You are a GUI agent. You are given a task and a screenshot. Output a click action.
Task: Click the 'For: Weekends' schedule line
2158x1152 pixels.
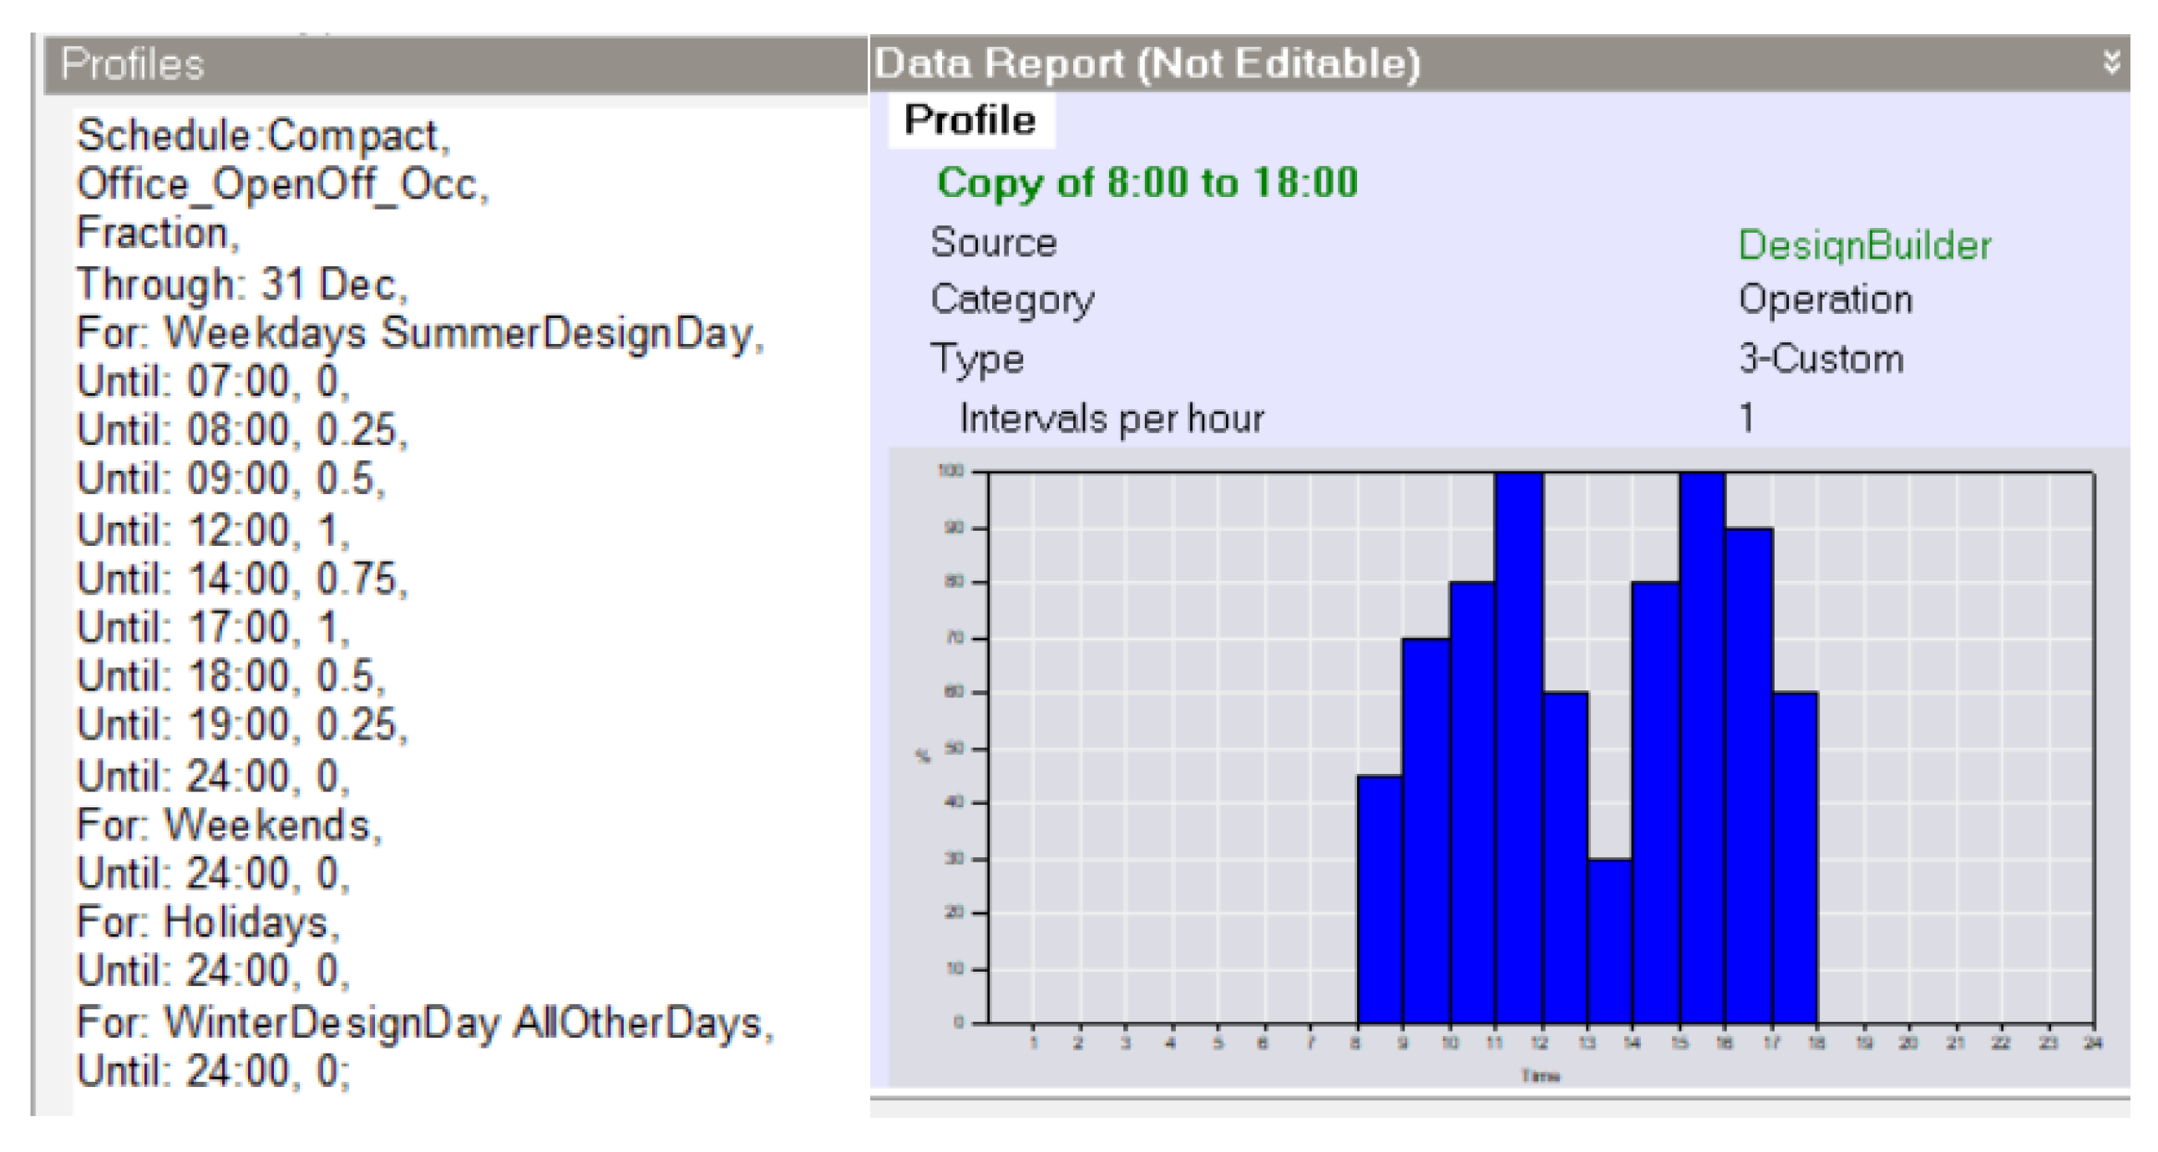click(x=229, y=826)
